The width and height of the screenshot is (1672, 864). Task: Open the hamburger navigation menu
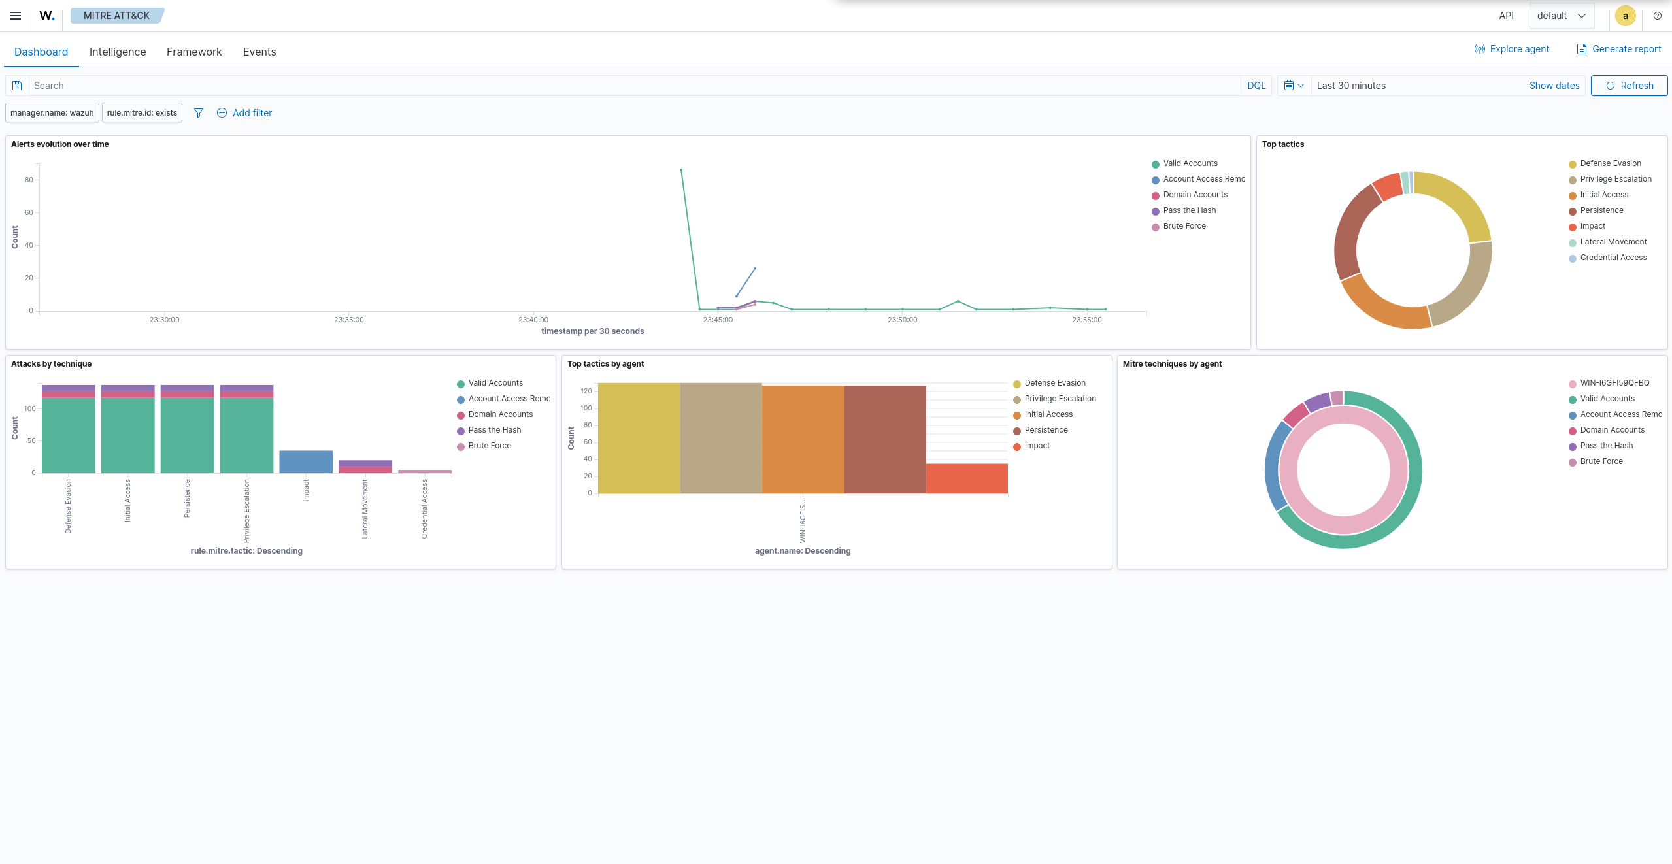click(16, 16)
